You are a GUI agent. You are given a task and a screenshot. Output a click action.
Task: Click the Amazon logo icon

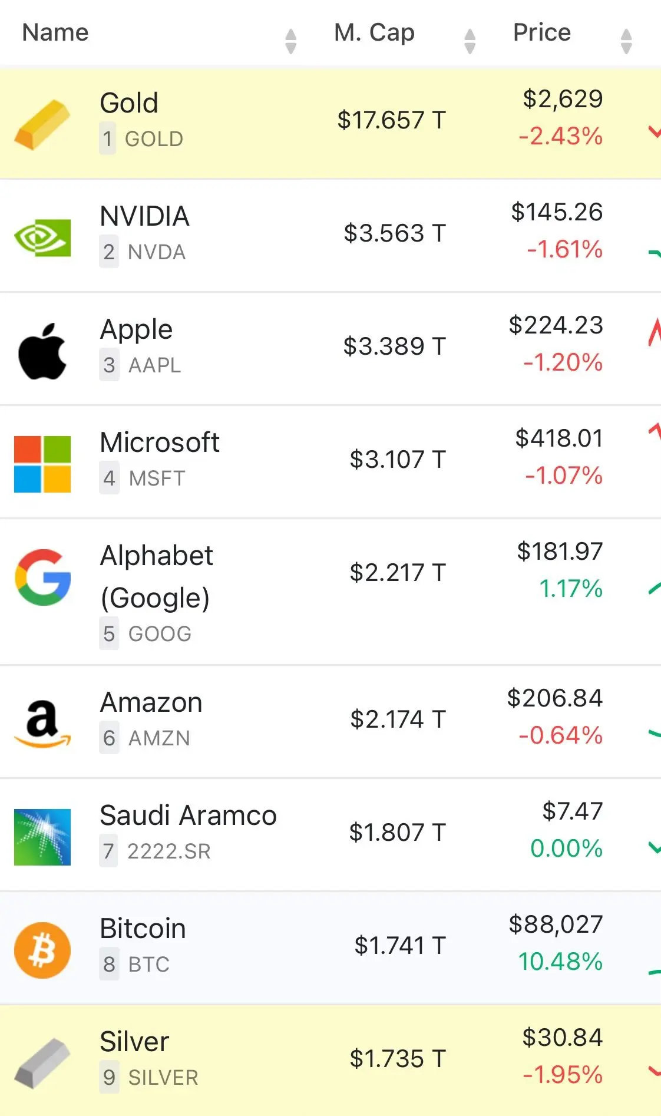click(42, 724)
